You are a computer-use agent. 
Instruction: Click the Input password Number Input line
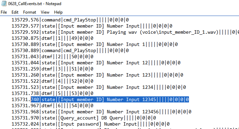(91, 124)
